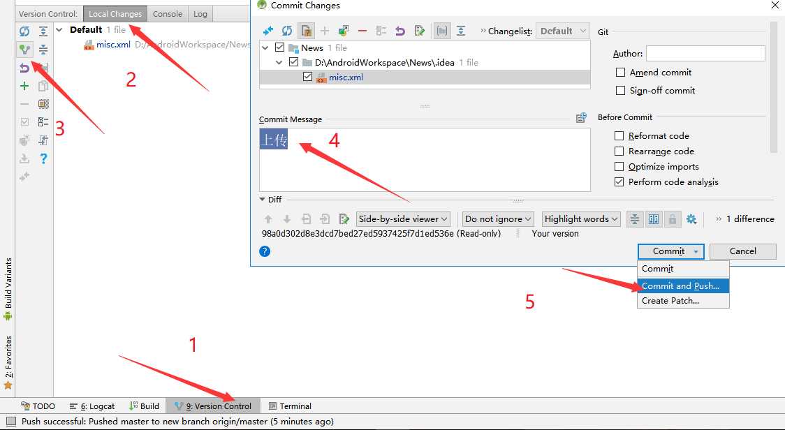
Task: Click the Refresh icon in the Local Changes toolbar
Action: pos(24,31)
